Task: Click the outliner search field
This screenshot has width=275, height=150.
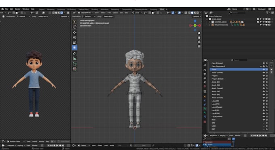Action: coord(237,13)
